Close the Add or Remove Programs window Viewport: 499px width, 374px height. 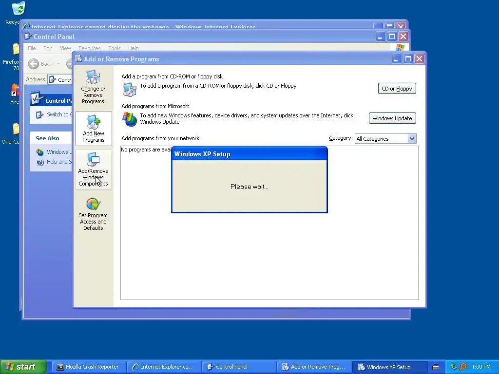click(420, 59)
